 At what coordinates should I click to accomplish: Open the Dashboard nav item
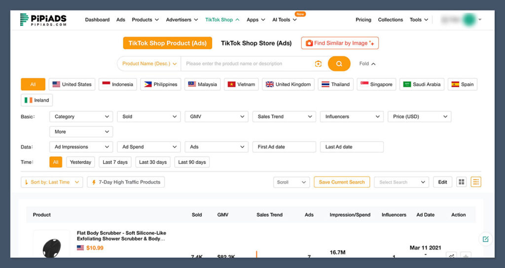tap(97, 20)
